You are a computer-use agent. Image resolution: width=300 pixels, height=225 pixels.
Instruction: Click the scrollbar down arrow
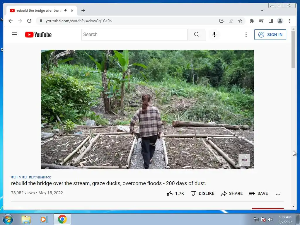[x=293, y=207]
